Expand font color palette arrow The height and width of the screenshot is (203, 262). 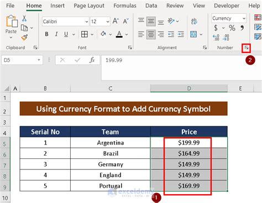coord(127,34)
